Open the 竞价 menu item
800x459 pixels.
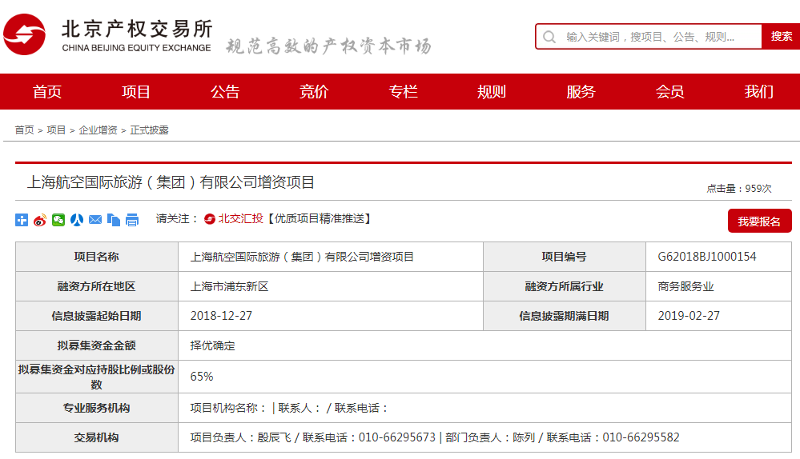pyautogui.click(x=314, y=92)
